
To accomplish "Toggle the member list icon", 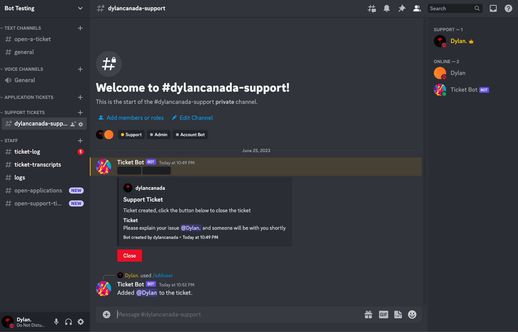I will (x=417, y=8).
